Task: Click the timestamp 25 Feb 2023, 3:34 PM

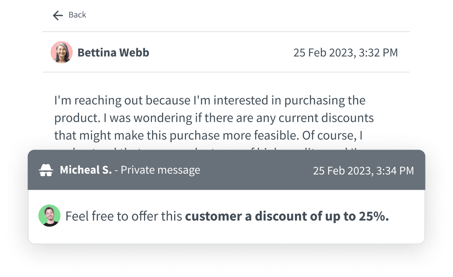Action: 363,170
